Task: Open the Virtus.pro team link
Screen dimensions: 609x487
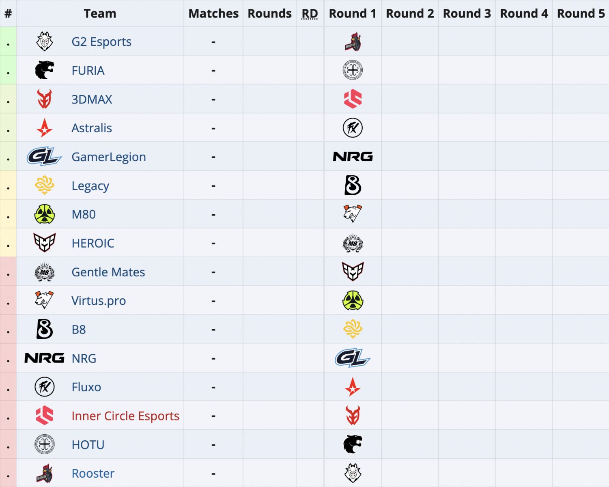Action: [99, 301]
